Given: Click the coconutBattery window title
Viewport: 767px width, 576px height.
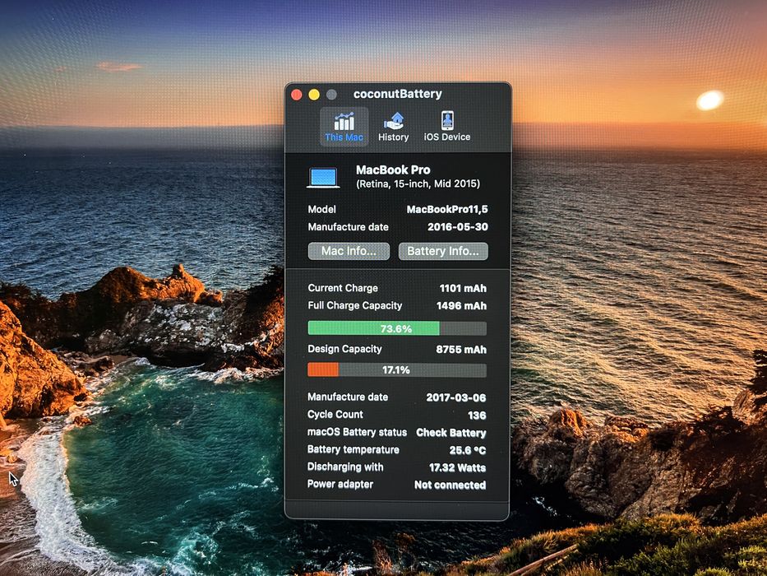Looking at the screenshot, I should click(398, 94).
